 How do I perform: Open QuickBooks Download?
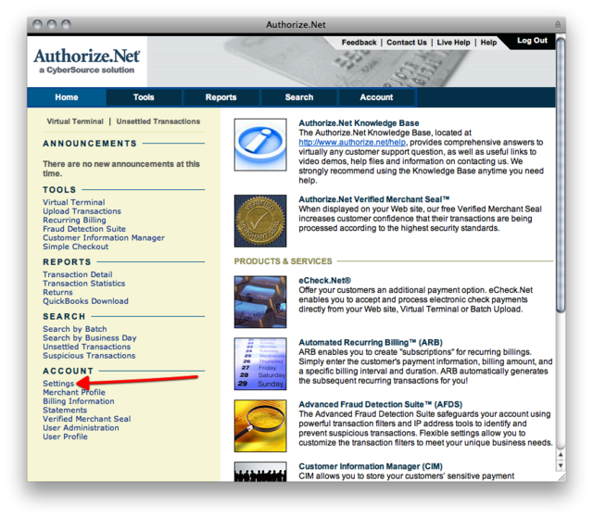click(85, 301)
